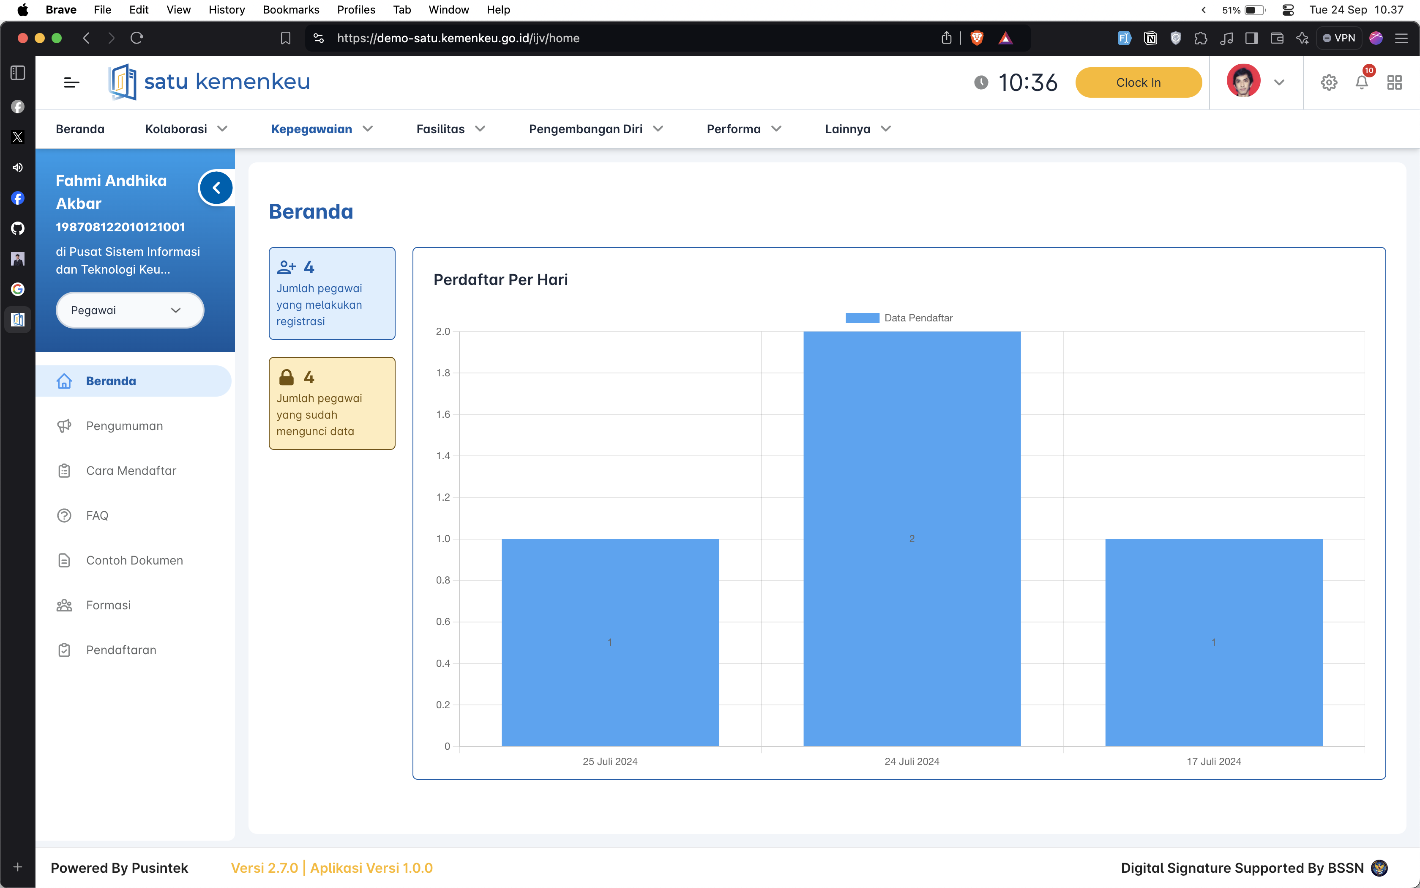Open the settings gear icon
Viewport: 1420px width, 888px height.
tap(1328, 83)
